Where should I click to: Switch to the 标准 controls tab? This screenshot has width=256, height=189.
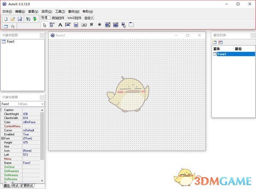pyautogui.click(x=44, y=17)
